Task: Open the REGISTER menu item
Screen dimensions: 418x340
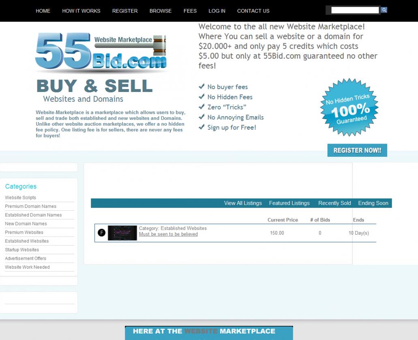Action: (125, 11)
